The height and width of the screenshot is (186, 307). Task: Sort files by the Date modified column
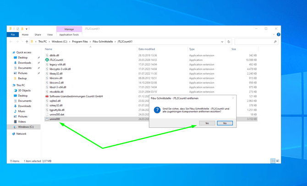coord(147,49)
